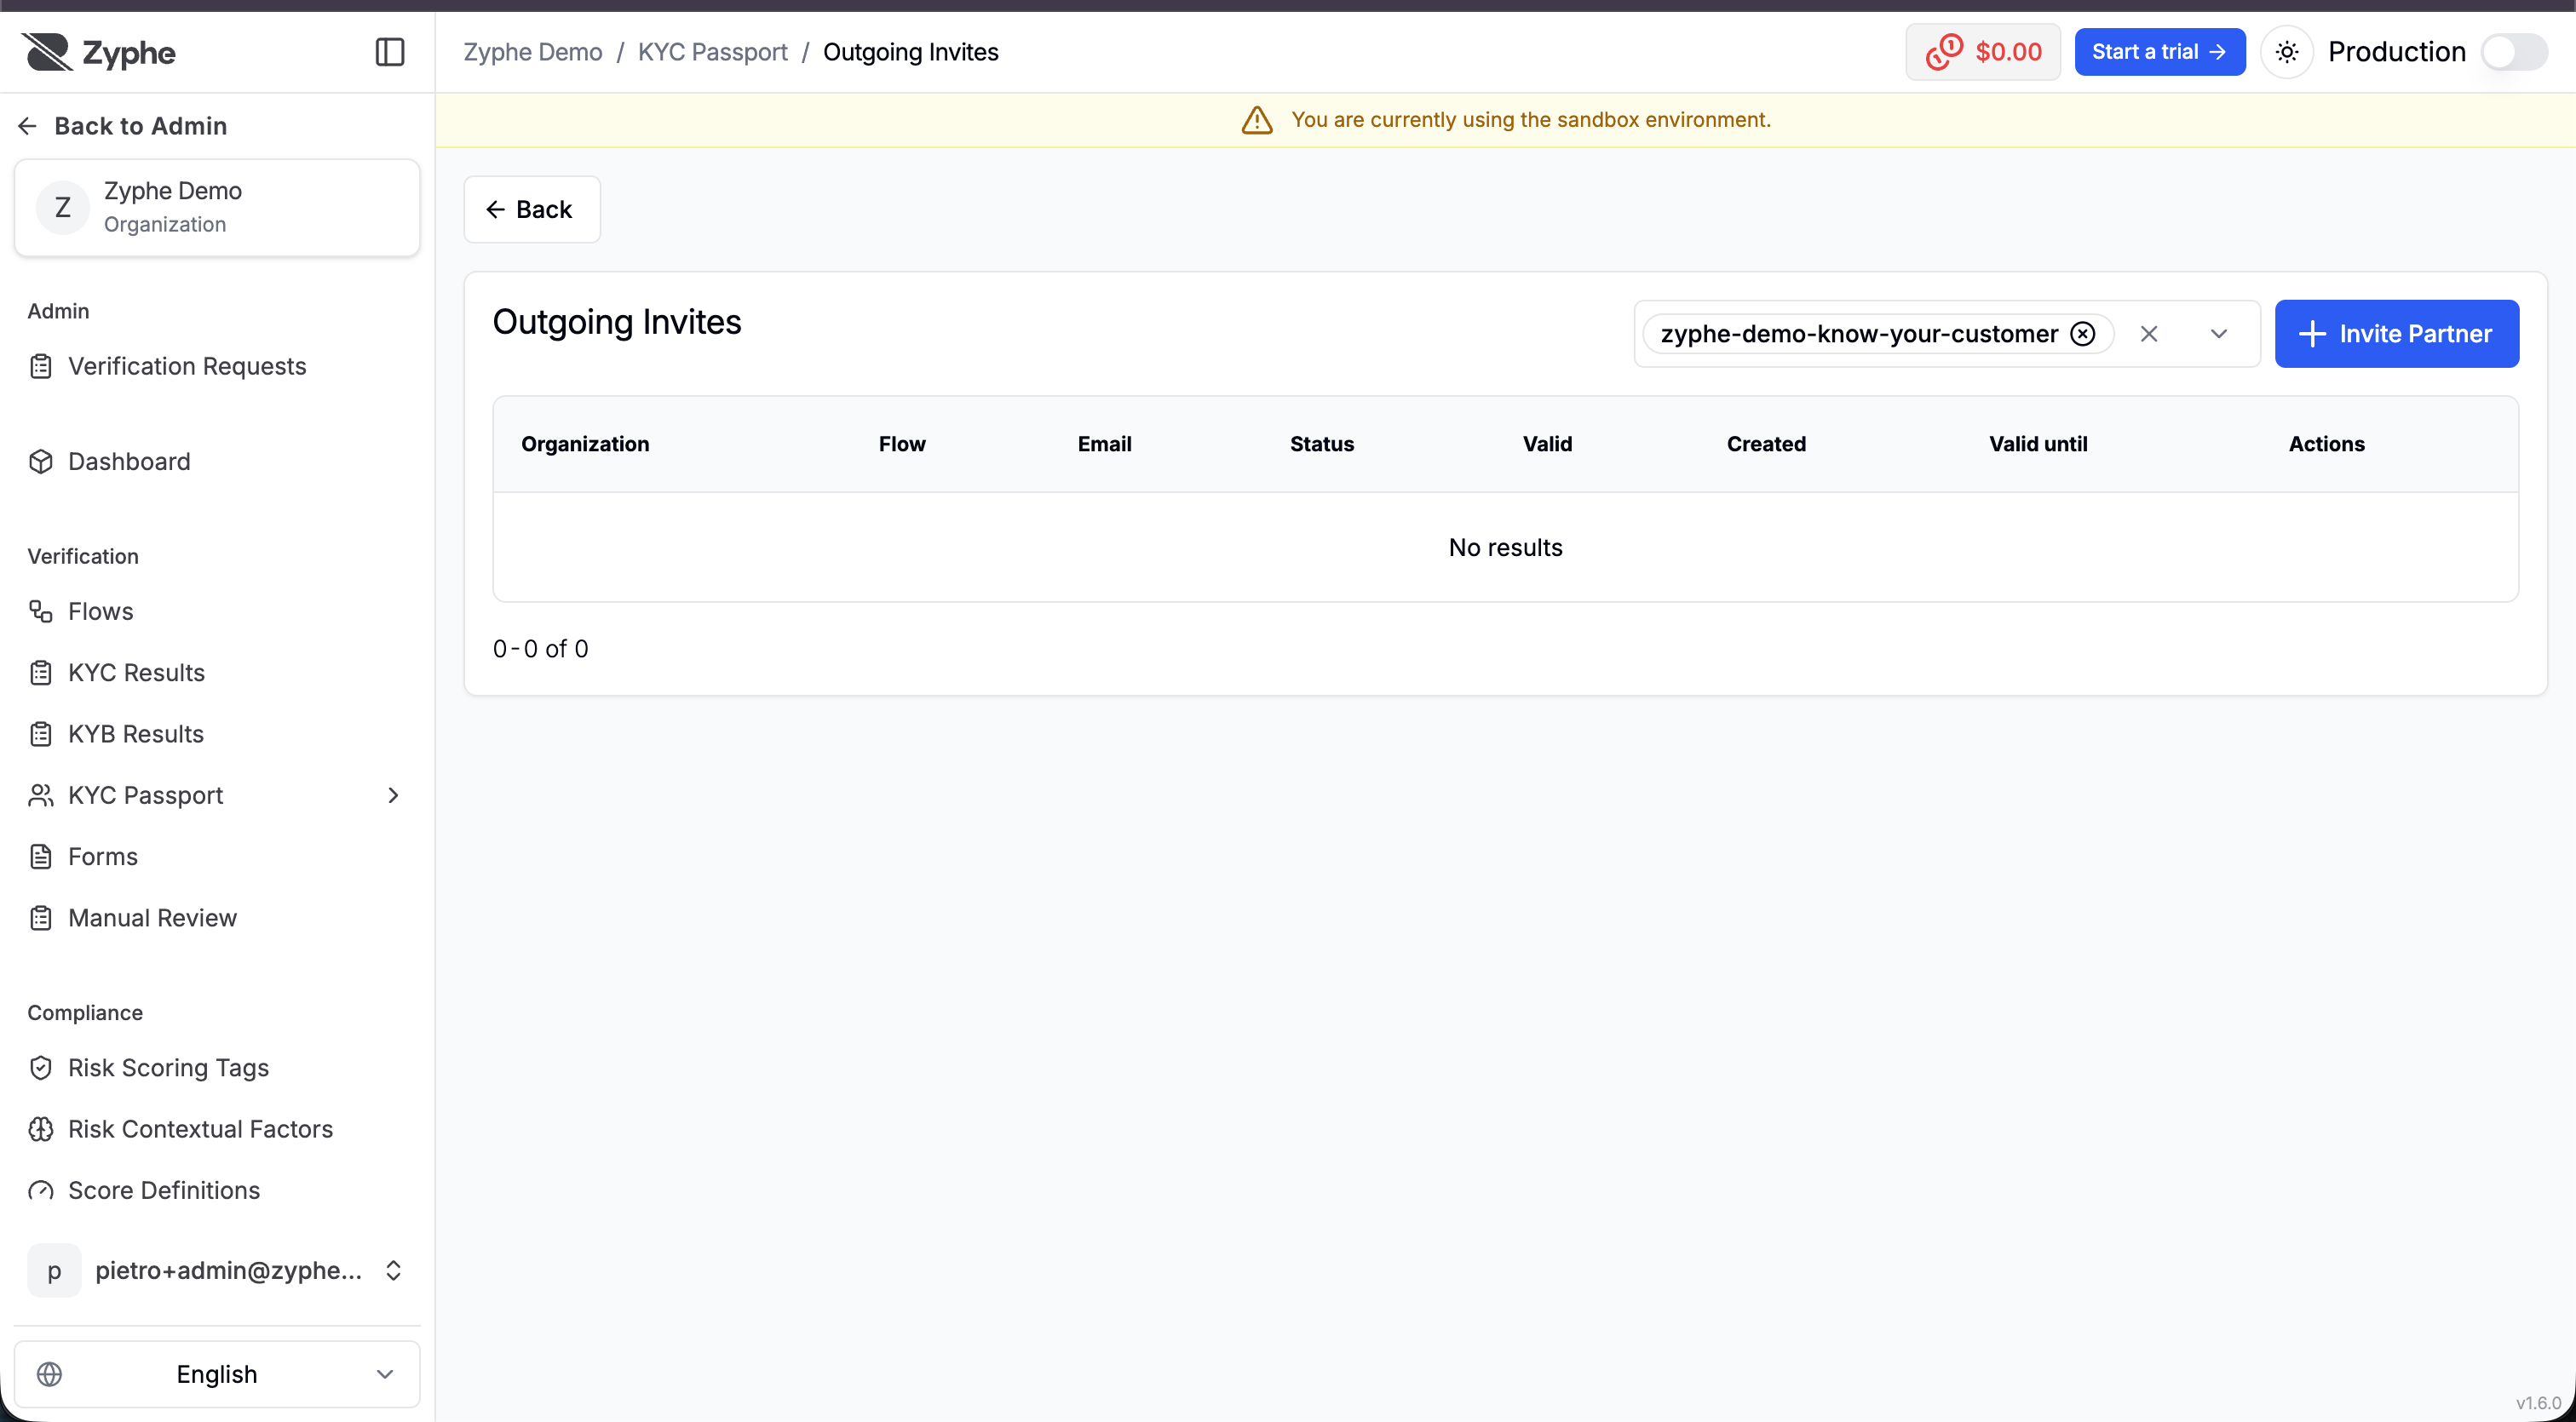Screen dimensions: 2576x1422
Task: Click Valid until column header
Action: pos(2038,444)
